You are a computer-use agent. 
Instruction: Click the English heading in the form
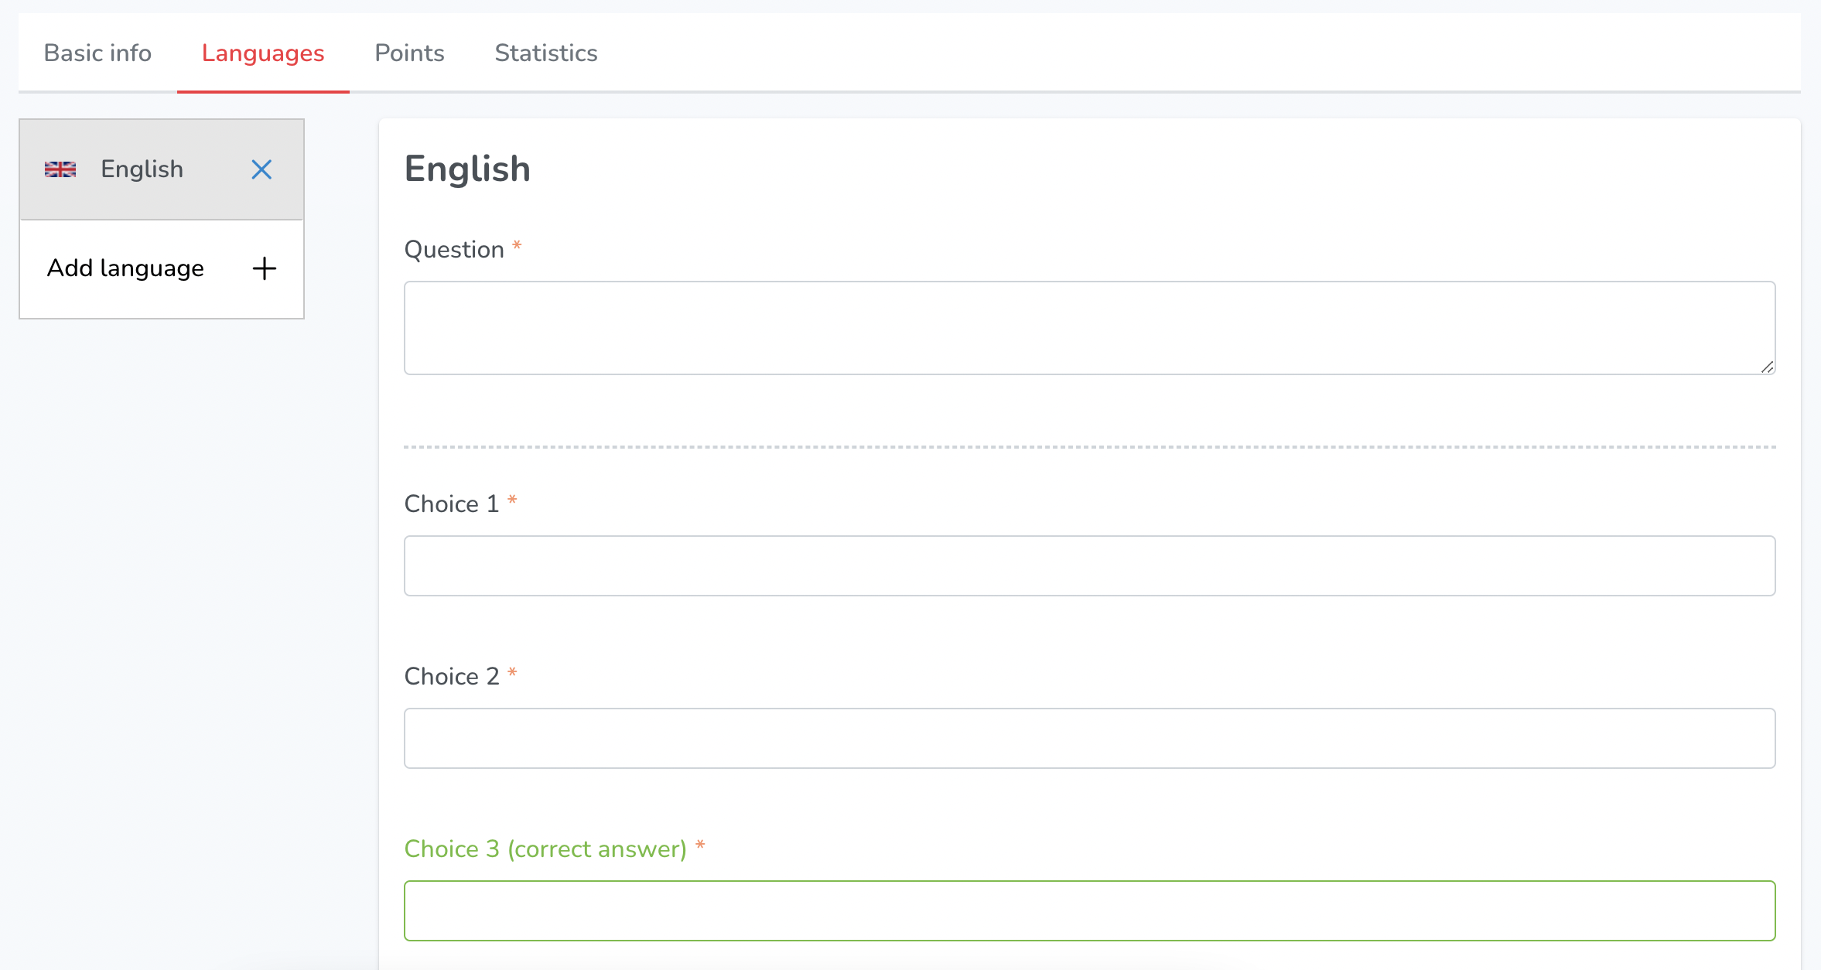pos(467,169)
